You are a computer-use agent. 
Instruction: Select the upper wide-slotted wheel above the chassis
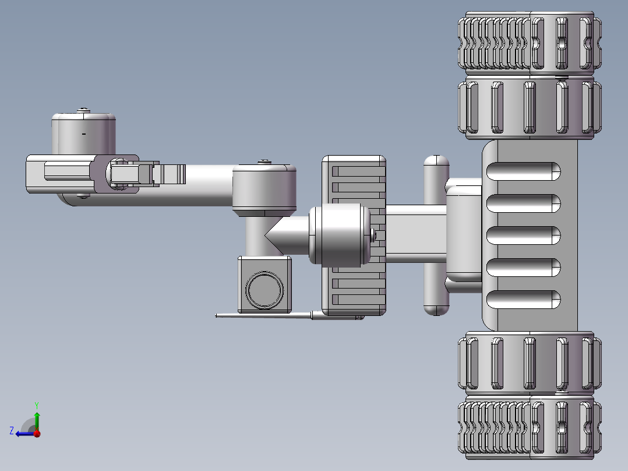(530, 107)
